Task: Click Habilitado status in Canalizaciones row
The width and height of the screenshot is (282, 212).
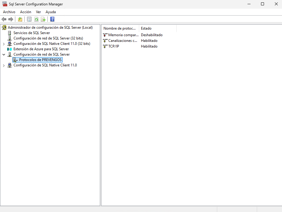Action: click(x=149, y=41)
